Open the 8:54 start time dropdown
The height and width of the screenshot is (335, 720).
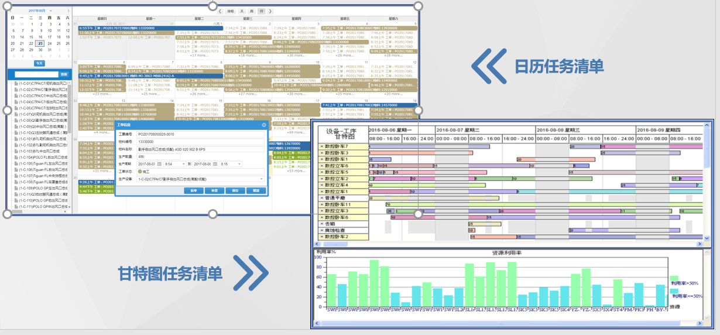[x=184, y=164]
